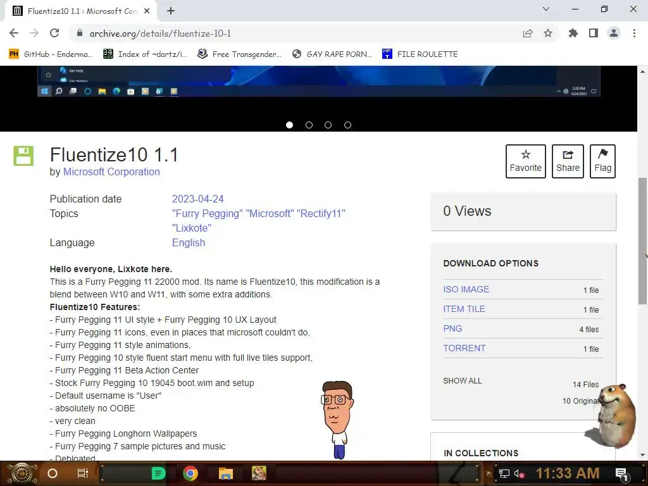Open the 11:33 AM clock
Viewport: 648px width, 486px height.
point(568,473)
